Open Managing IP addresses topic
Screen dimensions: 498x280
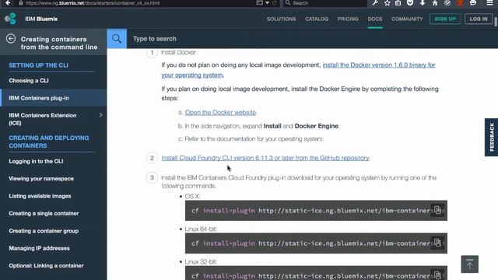pos(39,248)
